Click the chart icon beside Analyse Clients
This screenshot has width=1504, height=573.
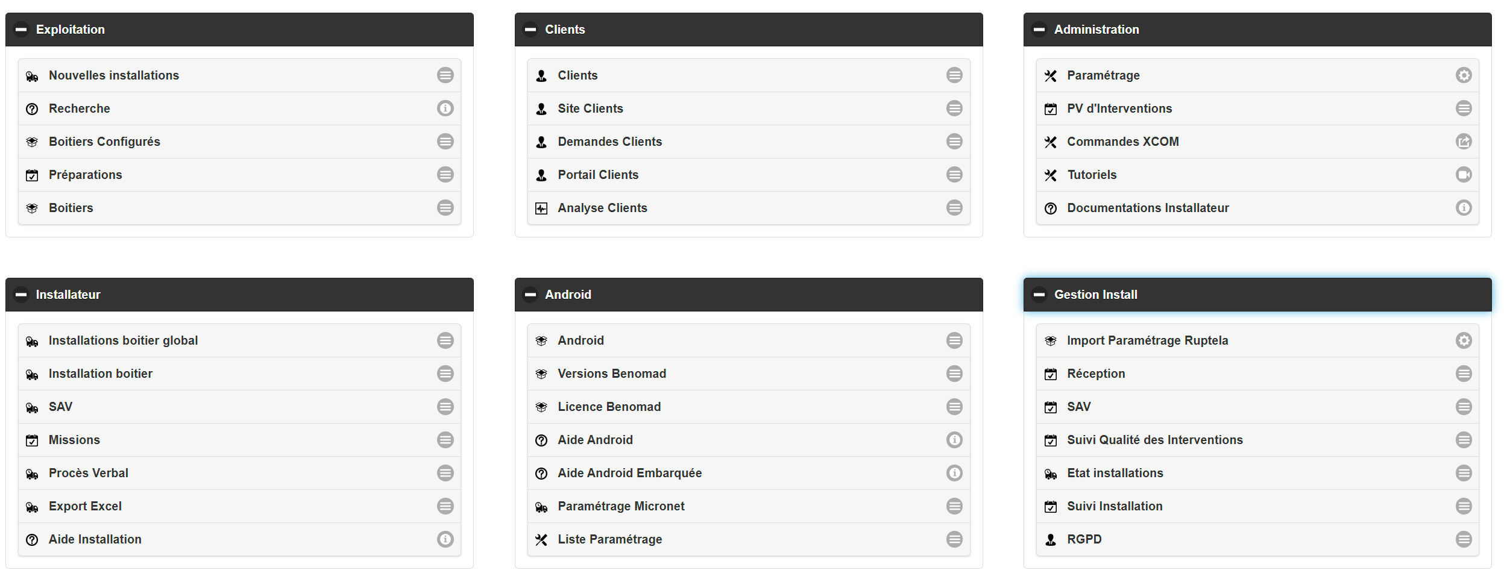(x=541, y=208)
